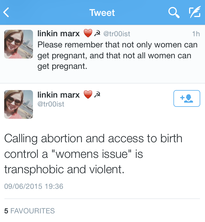
Task: Tap the "Tweet" header title
Action: click(102, 13)
